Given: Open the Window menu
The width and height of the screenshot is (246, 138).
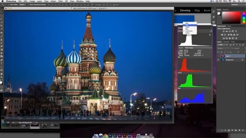Looking at the screenshot, I should point(80,1).
